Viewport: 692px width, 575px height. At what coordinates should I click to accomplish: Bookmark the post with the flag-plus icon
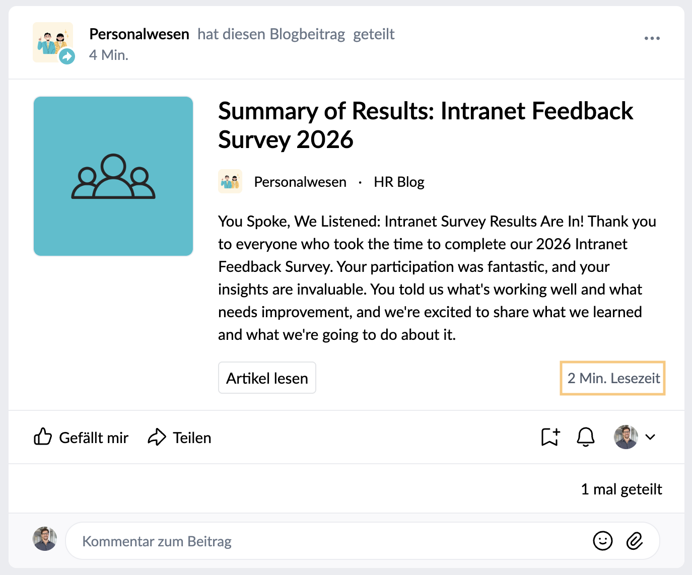(x=550, y=437)
